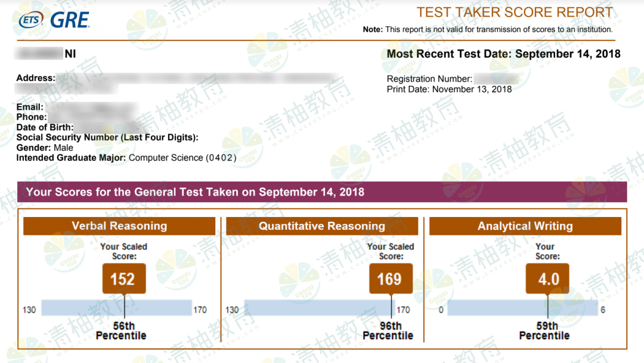Click the 130 minimum on the Quantitative bar
Screen dimensions: 644x363
[232, 310]
